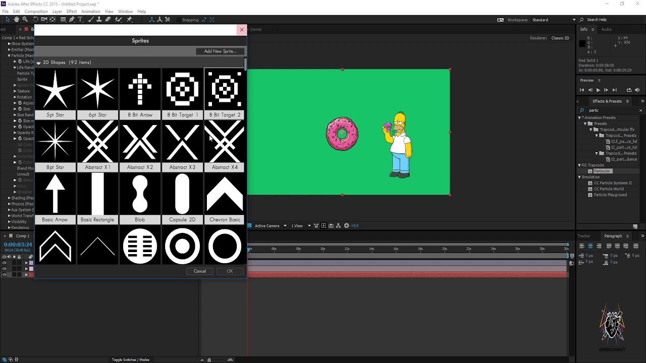Image resolution: width=646 pixels, height=363 pixels.
Task: Select the Unified Camera tool
Action: (44, 20)
